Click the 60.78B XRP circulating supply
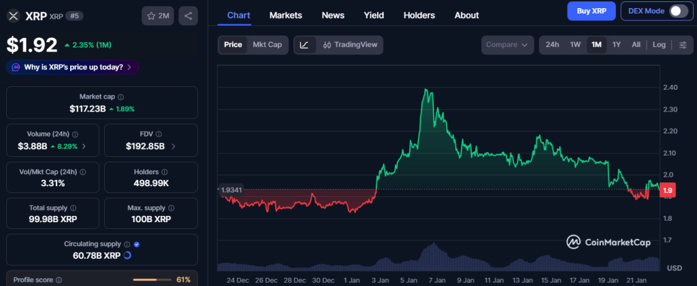This screenshot has width=697, height=286. 97,255
